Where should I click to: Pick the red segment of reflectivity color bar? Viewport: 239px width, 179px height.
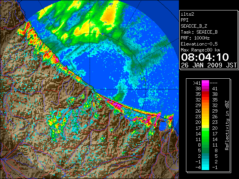point(205,94)
